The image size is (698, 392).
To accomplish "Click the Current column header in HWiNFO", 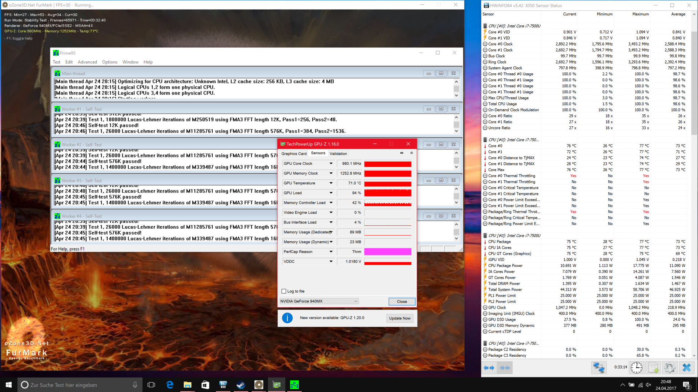I will point(569,14).
